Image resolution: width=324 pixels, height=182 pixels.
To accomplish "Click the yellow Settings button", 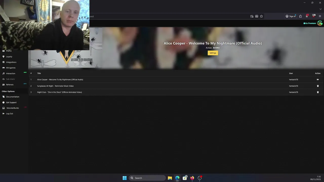I will [x=213, y=53].
